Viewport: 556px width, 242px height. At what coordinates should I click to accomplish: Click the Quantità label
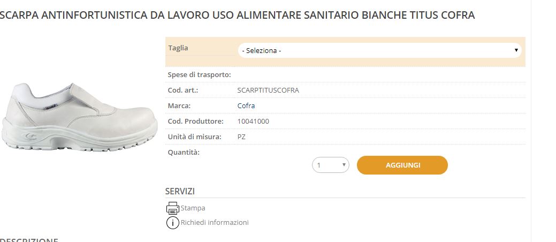(x=184, y=153)
